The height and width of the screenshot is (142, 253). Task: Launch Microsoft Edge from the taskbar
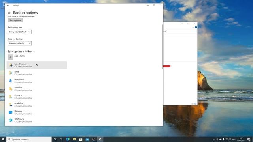click(68, 139)
